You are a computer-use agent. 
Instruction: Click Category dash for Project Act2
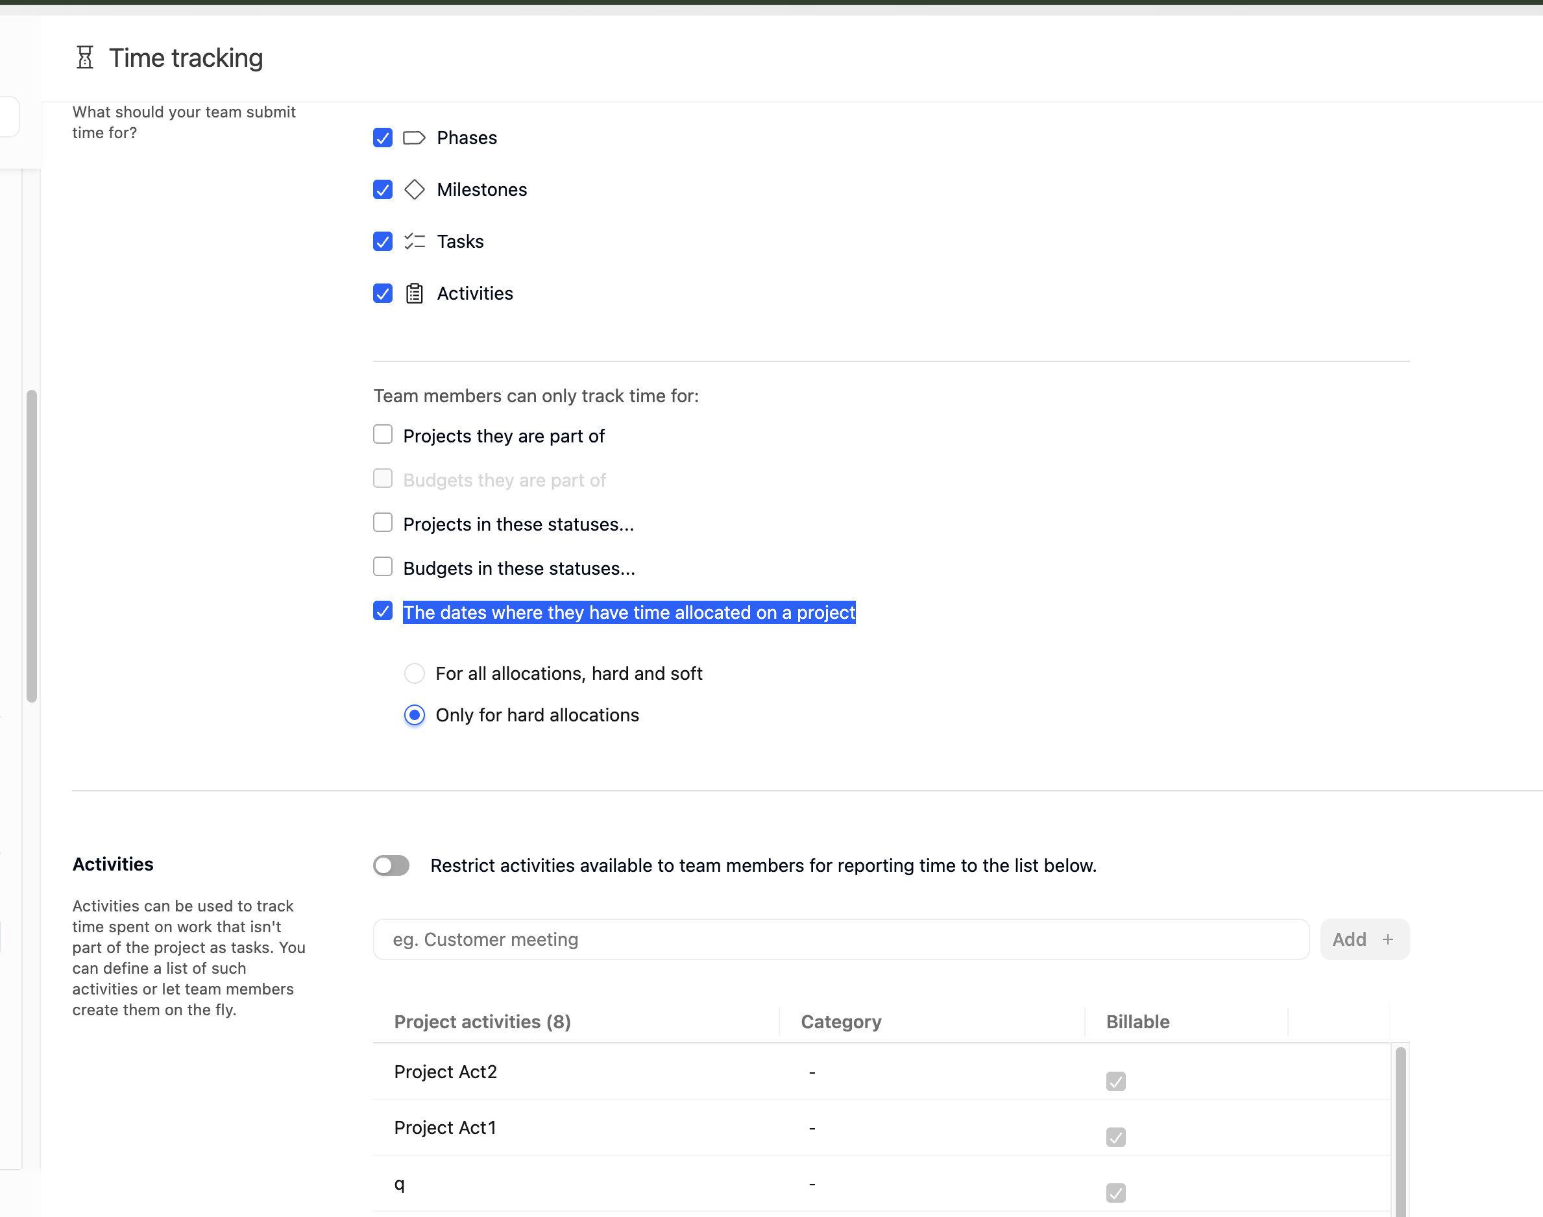tap(812, 1072)
